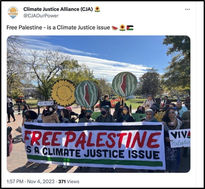Click the Nov 4, 2023 date

[x=41, y=182]
